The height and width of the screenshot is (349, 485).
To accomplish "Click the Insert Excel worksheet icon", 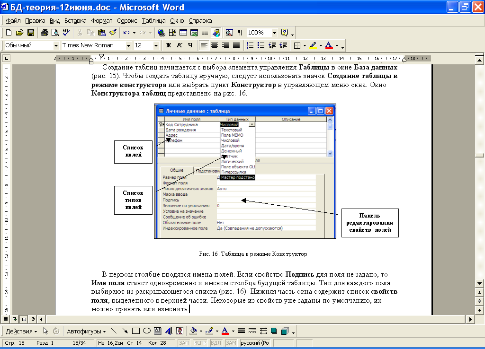I will (194, 33).
